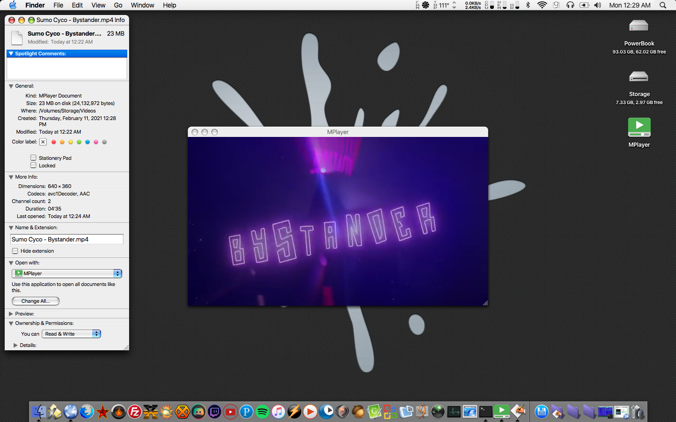Click the Change All... button
The width and height of the screenshot is (676, 422).
36,301
